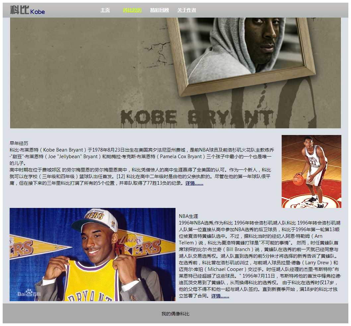Open 详情 link under 早年经历 section
Screen dimensions: 351x326
click(x=194, y=183)
